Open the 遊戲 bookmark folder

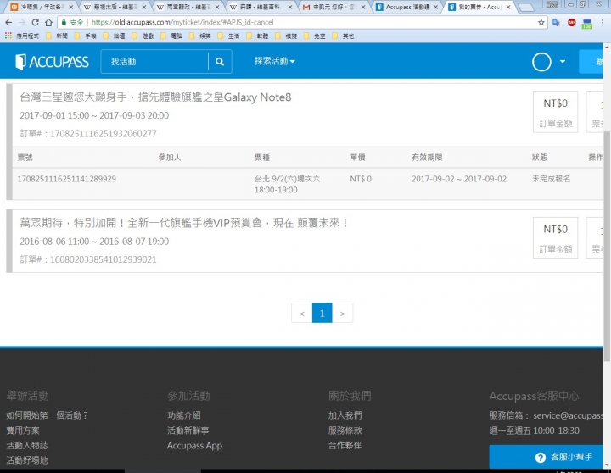pos(143,36)
